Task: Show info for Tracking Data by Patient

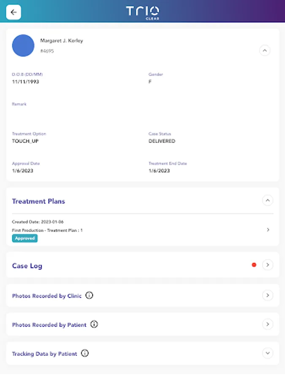Action: (x=85, y=353)
